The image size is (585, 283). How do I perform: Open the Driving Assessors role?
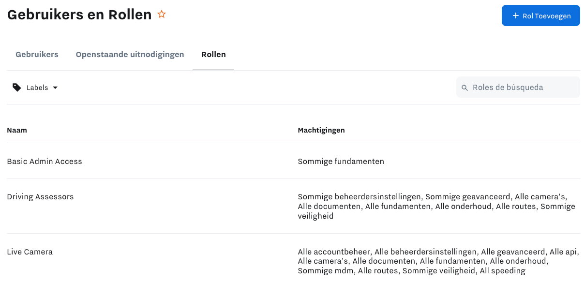40,197
